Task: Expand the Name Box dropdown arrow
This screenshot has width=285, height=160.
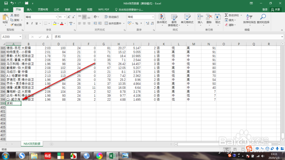Action: click(20, 37)
